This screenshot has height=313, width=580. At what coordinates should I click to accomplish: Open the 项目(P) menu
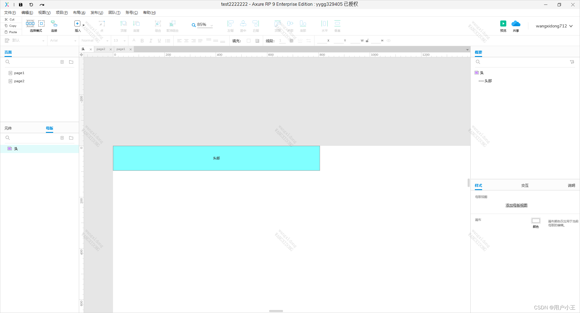62,13
